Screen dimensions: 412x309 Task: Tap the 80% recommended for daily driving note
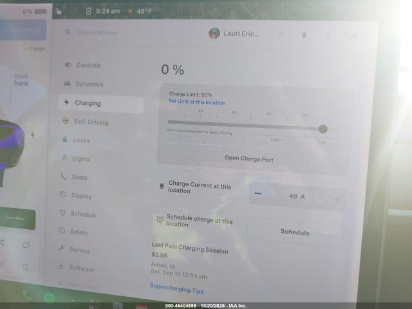coord(200,131)
